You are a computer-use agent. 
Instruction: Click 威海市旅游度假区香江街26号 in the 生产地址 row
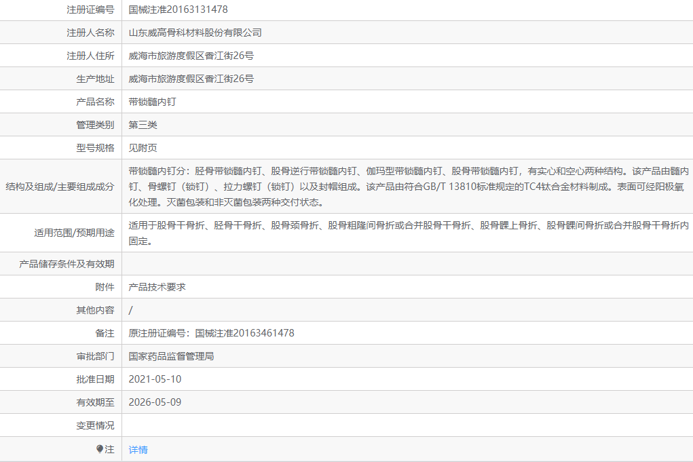click(x=191, y=79)
